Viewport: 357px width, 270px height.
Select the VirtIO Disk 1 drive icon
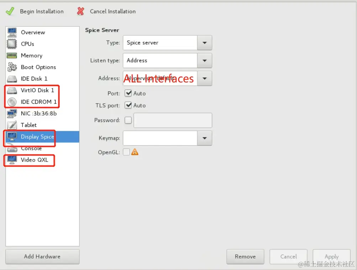click(12, 90)
